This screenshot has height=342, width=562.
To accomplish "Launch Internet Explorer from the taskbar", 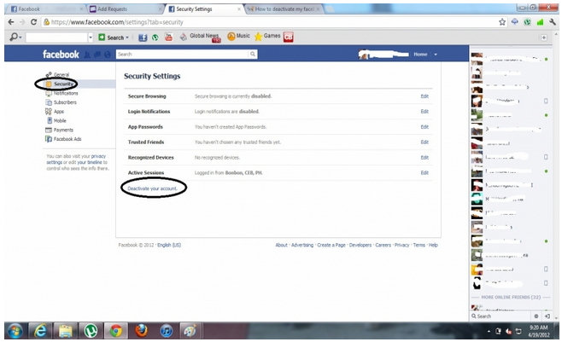I will coord(40,331).
